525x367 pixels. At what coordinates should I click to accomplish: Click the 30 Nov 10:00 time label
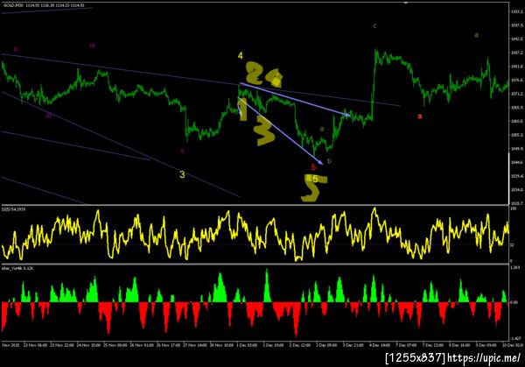coord(221,345)
